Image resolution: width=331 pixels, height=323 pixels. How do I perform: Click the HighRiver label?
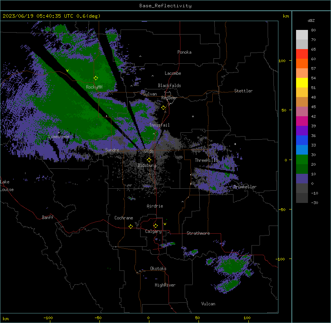point(165,285)
